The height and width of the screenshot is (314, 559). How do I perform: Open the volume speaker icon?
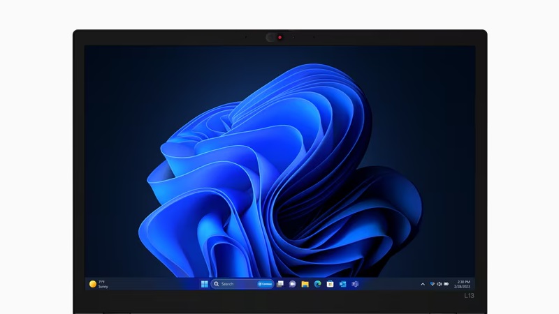(440, 284)
